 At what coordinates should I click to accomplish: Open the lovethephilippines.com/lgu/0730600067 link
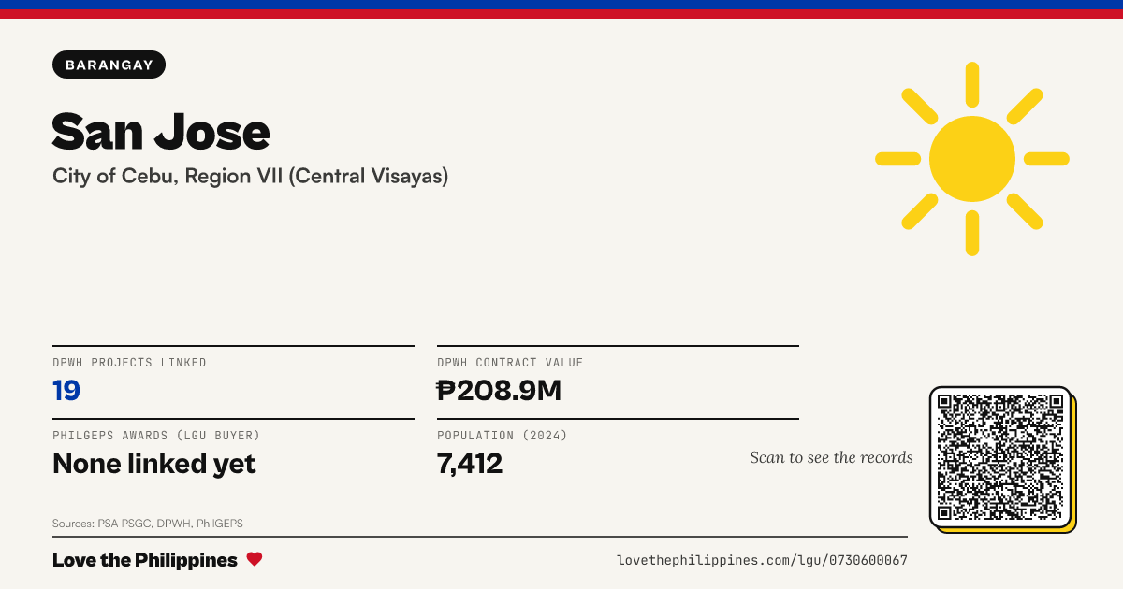click(x=762, y=560)
